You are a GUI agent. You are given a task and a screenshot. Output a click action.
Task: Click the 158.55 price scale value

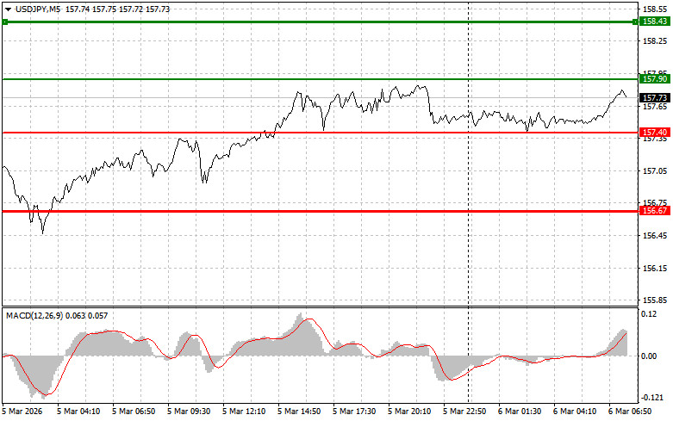(655, 8)
